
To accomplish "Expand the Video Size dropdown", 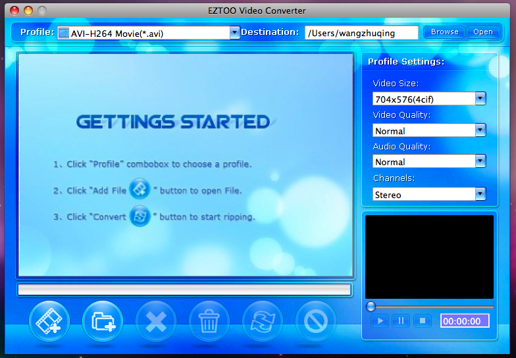I will (x=480, y=99).
